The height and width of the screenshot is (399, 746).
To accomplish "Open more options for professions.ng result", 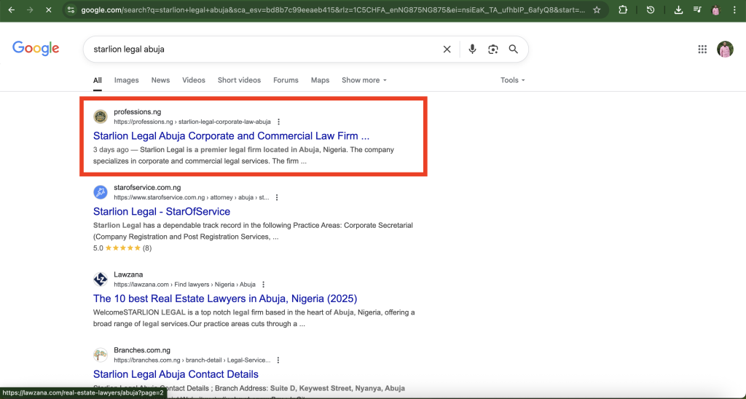I will 279,122.
